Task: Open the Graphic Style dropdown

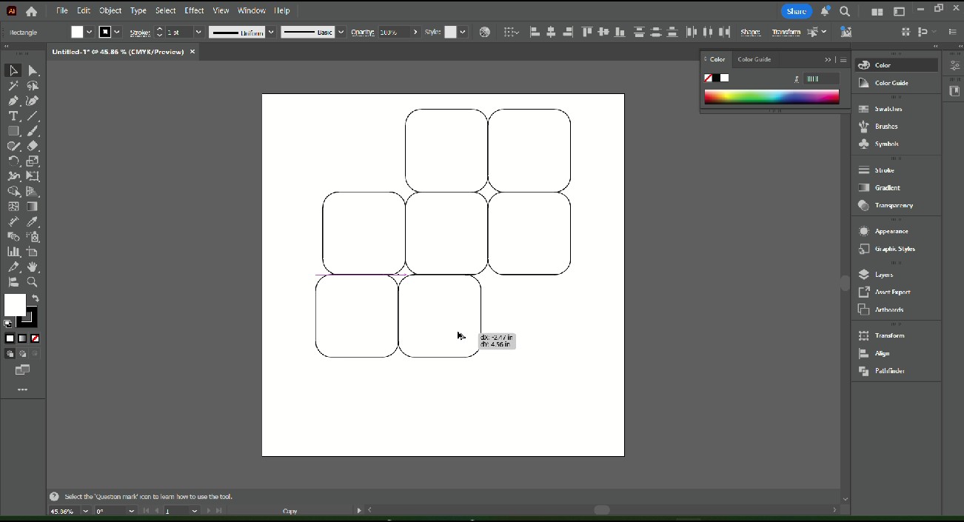Action: (463, 32)
